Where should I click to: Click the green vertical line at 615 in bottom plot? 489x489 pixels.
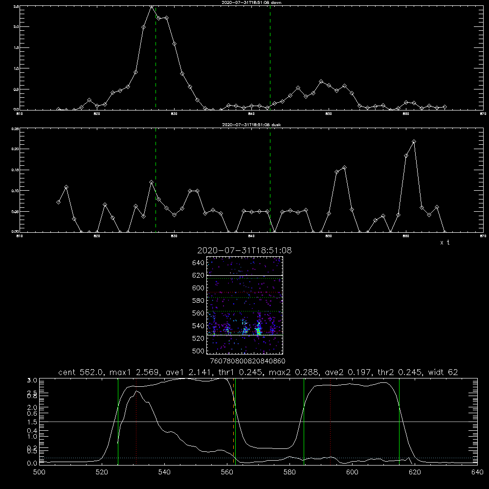coord(399,422)
